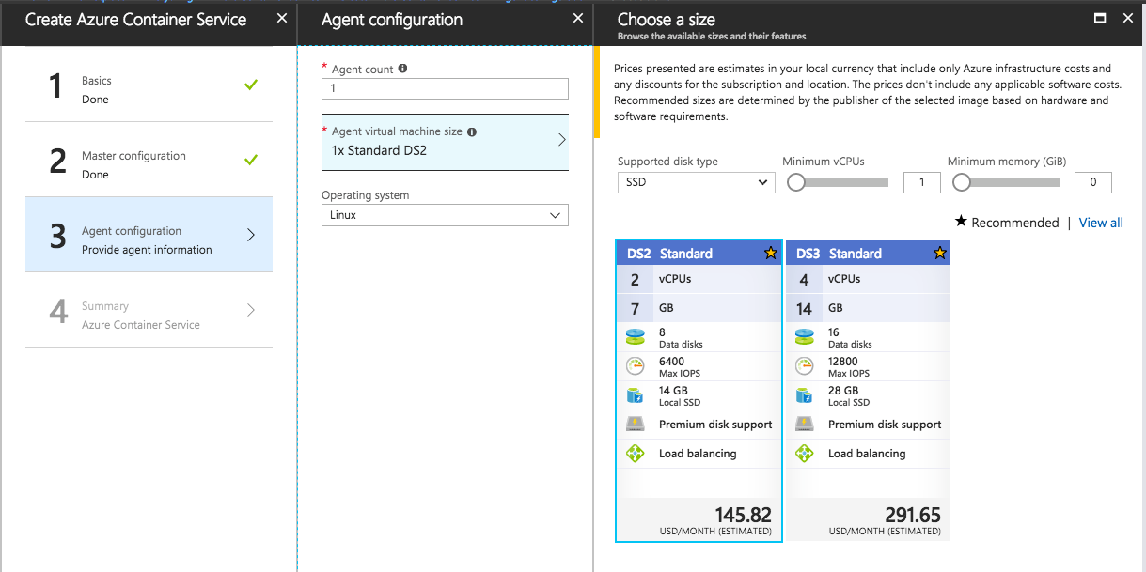The height and width of the screenshot is (572, 1146).
Task: Click the Load balancing icon on DS3 card
Action: [804, 454]
